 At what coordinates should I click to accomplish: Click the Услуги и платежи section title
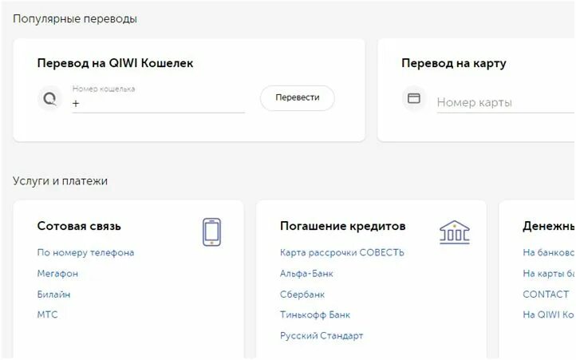[x=61, y=181]
